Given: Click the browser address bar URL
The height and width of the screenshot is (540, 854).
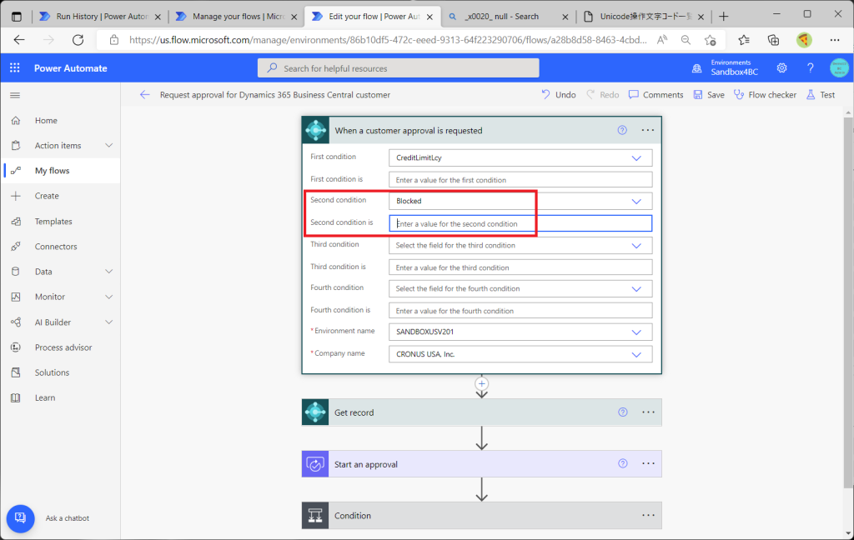Looking at the screenshot, I should click(x=388, y=40).
